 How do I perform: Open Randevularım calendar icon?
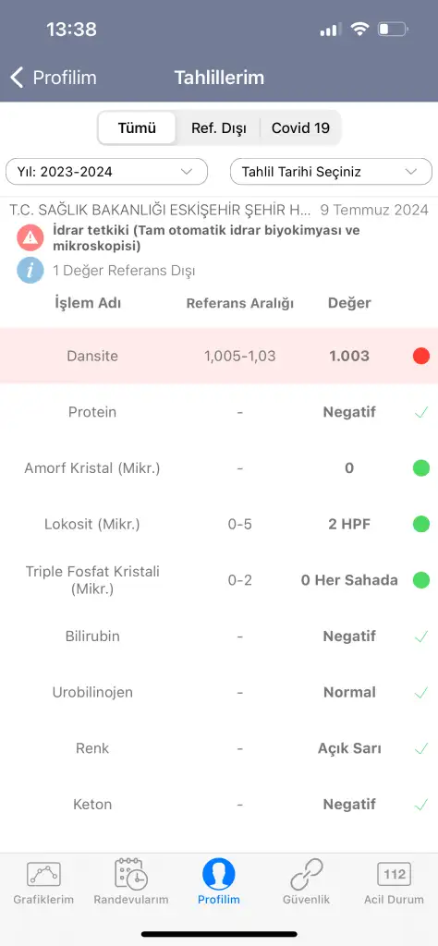click(x=131, y=873)
